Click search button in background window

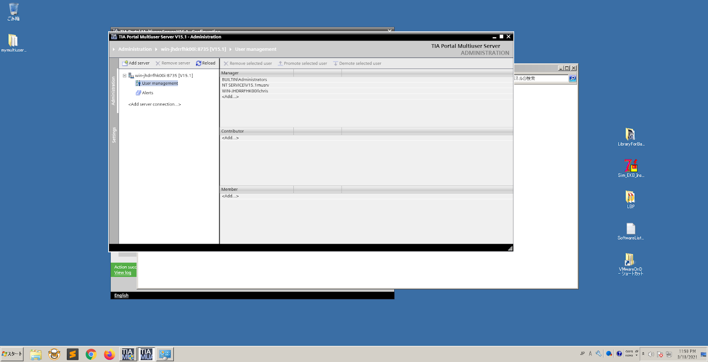573,79
